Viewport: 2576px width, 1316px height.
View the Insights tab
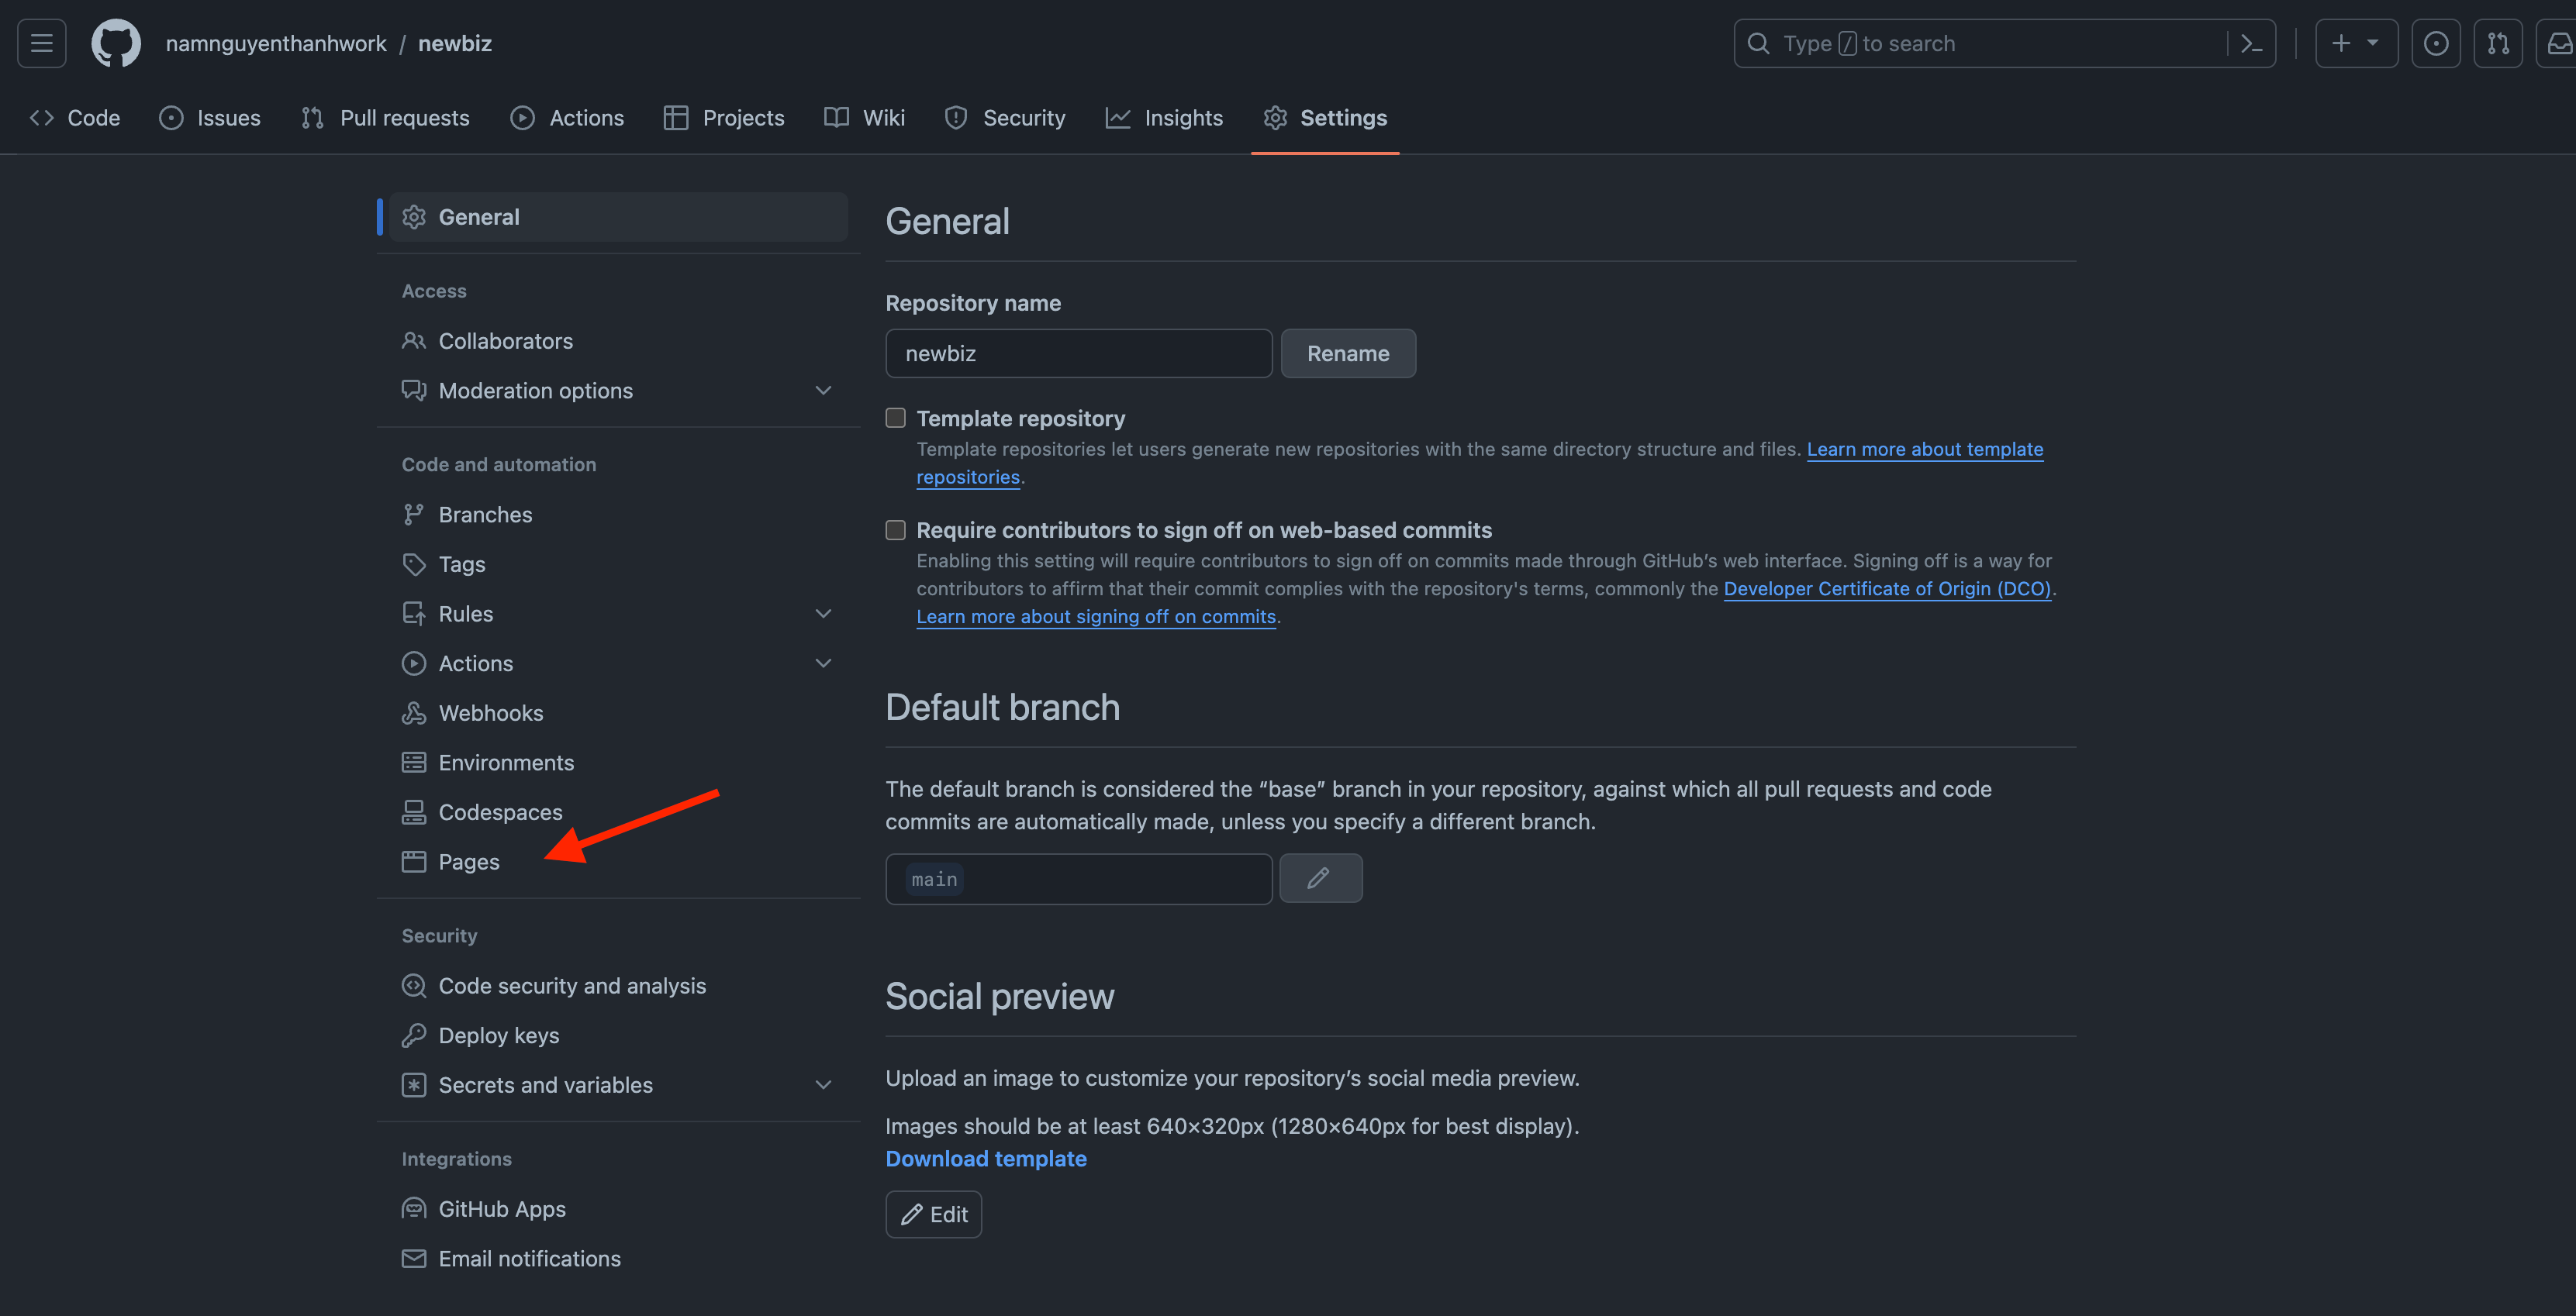pyautogui.click(x=1164, y=118)
